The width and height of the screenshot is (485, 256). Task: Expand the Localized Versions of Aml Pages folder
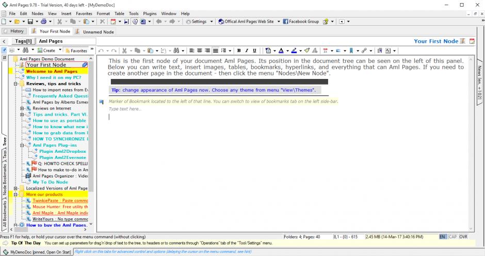(15, 188)
